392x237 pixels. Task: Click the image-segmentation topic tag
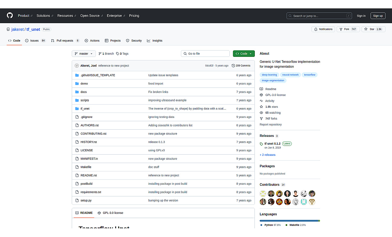click(x=273, y=81)
